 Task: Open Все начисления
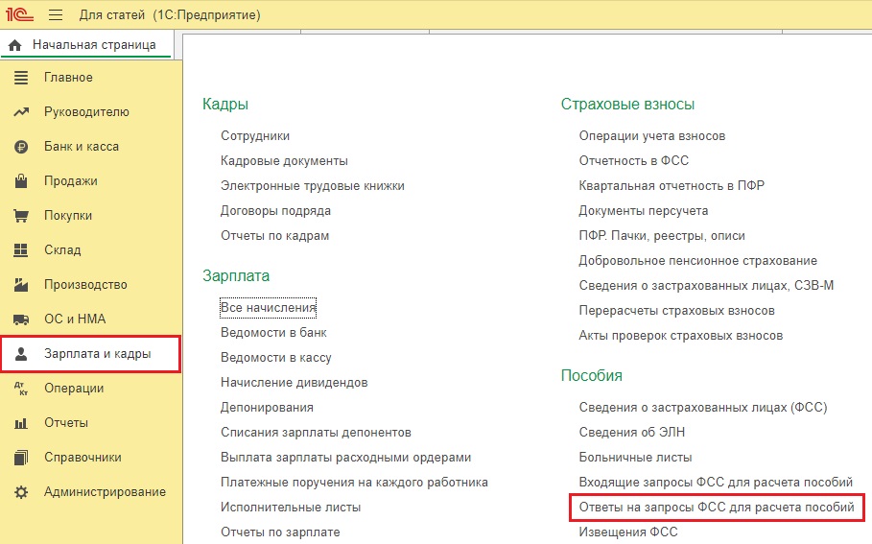[268, 308]
